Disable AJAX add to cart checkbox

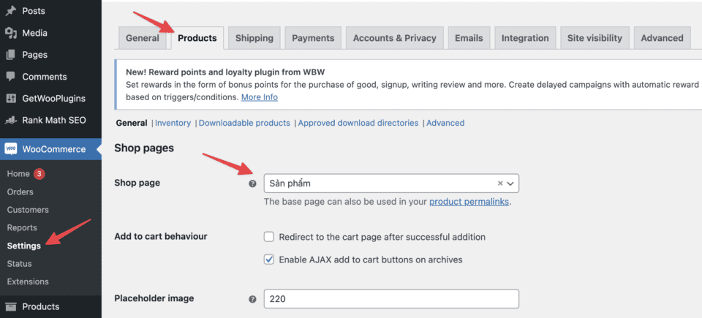coord(269,260)
